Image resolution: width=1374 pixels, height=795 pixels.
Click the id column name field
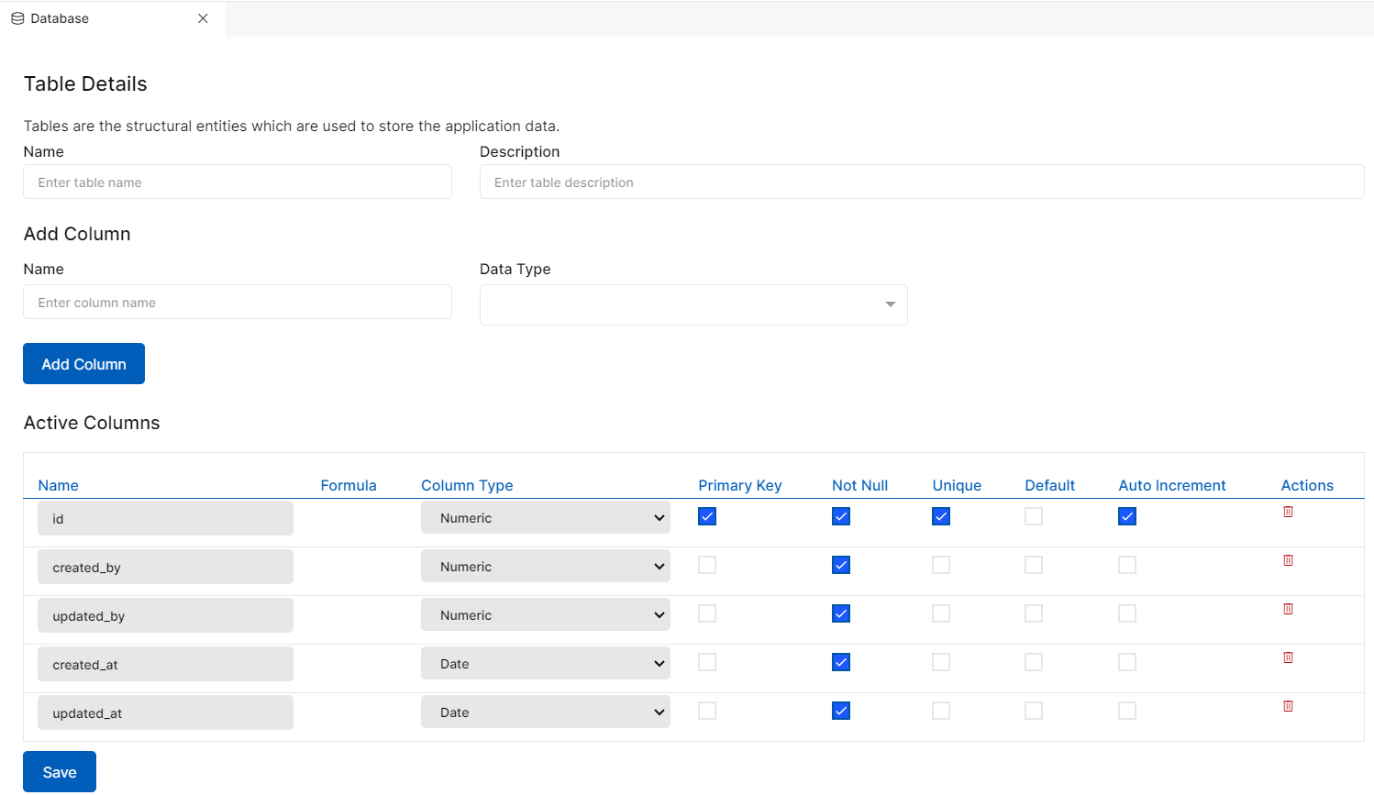[165, 518]
